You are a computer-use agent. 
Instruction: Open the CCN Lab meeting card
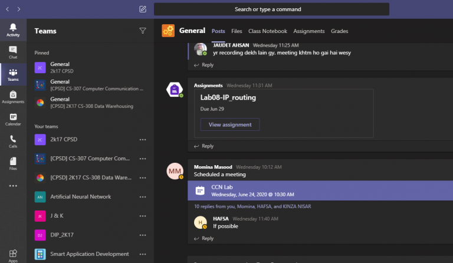(x=320, y=190)
